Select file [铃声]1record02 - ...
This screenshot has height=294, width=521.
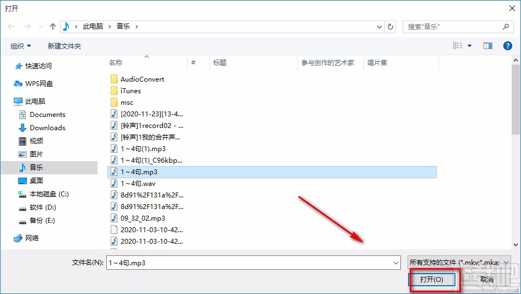point(152,126)
